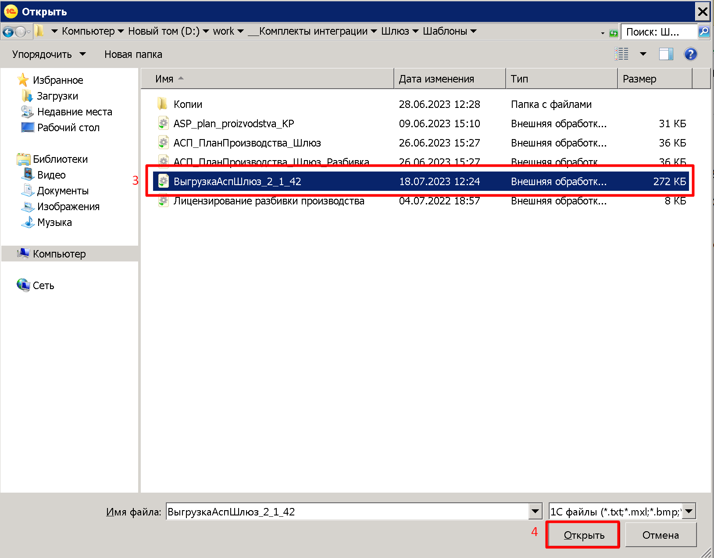Click the change view icon
Screen dimensions: 714x558
click(x=621, y=54)
